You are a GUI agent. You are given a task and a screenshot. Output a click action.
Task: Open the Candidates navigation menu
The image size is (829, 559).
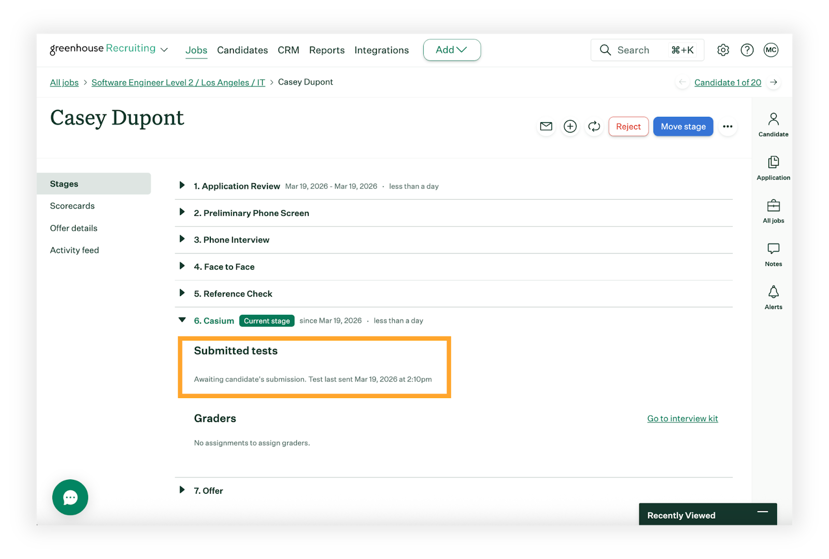[242, 50]
